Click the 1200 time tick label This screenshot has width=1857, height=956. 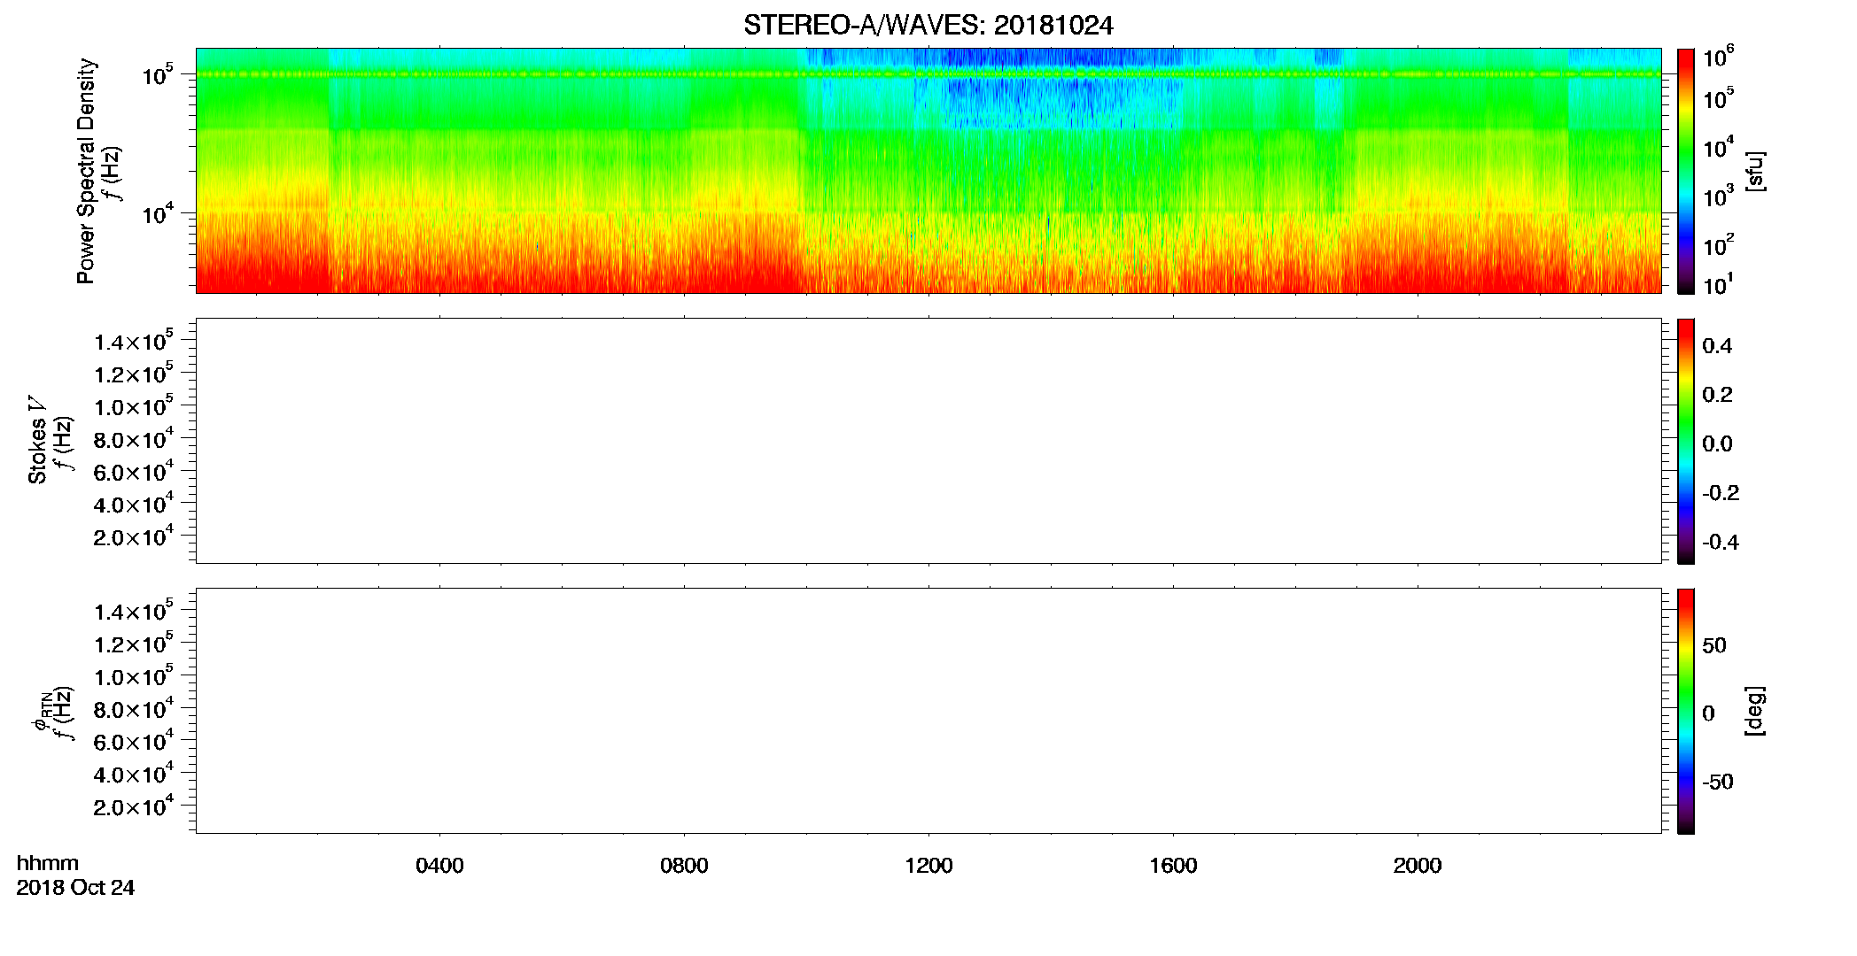(x=928, y=866)
